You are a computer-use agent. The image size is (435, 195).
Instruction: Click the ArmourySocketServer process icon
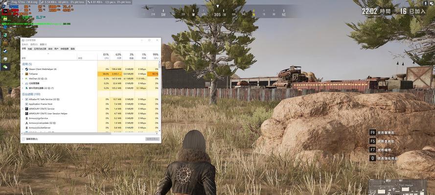coord(26,128)
